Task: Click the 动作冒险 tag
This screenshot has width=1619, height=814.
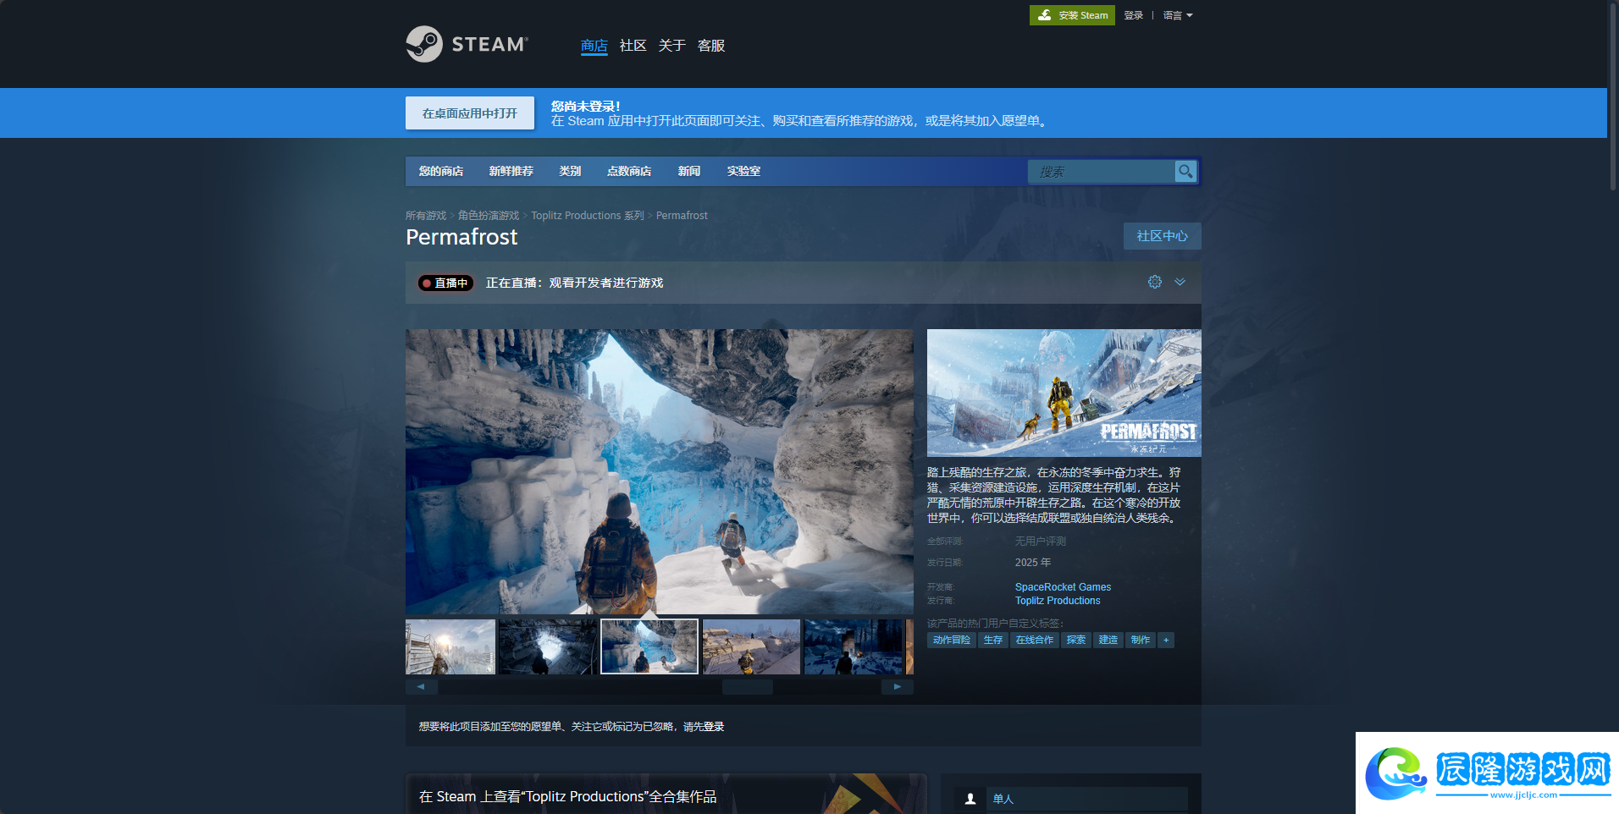Action: click(952, 640)
